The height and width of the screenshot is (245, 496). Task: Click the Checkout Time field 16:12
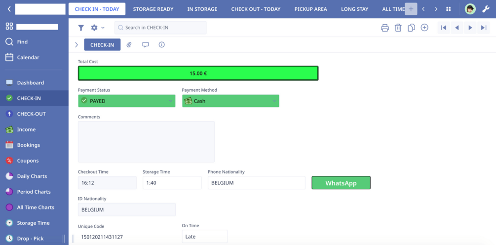tap(107, 183)
